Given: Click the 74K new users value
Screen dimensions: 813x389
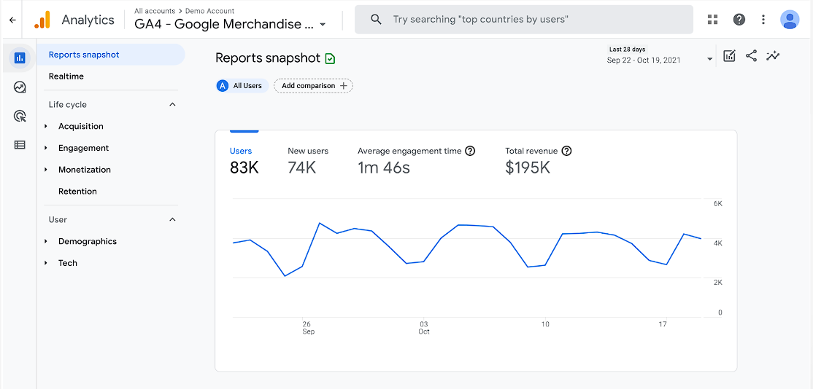Looking at the screenshot, I should click(x=301, y=167).
